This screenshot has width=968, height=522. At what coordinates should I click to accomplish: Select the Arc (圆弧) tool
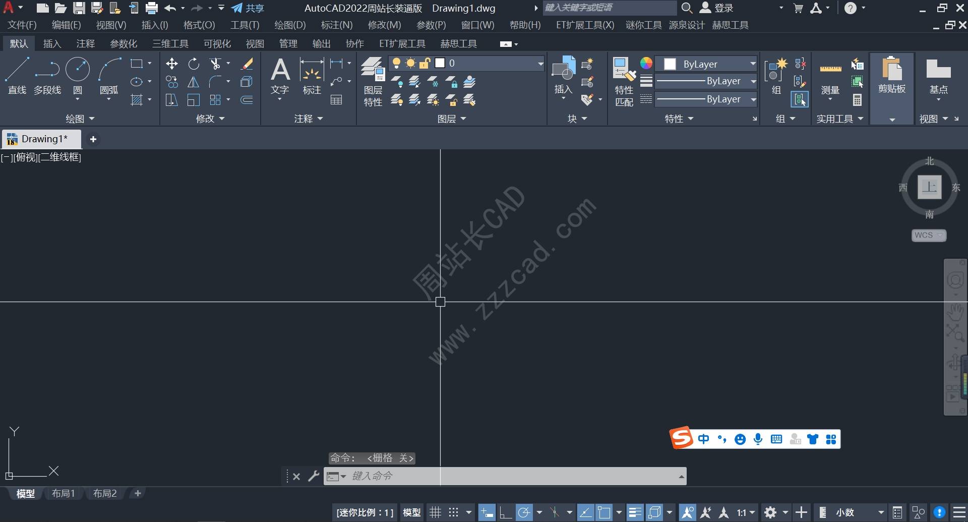(109, 76)
